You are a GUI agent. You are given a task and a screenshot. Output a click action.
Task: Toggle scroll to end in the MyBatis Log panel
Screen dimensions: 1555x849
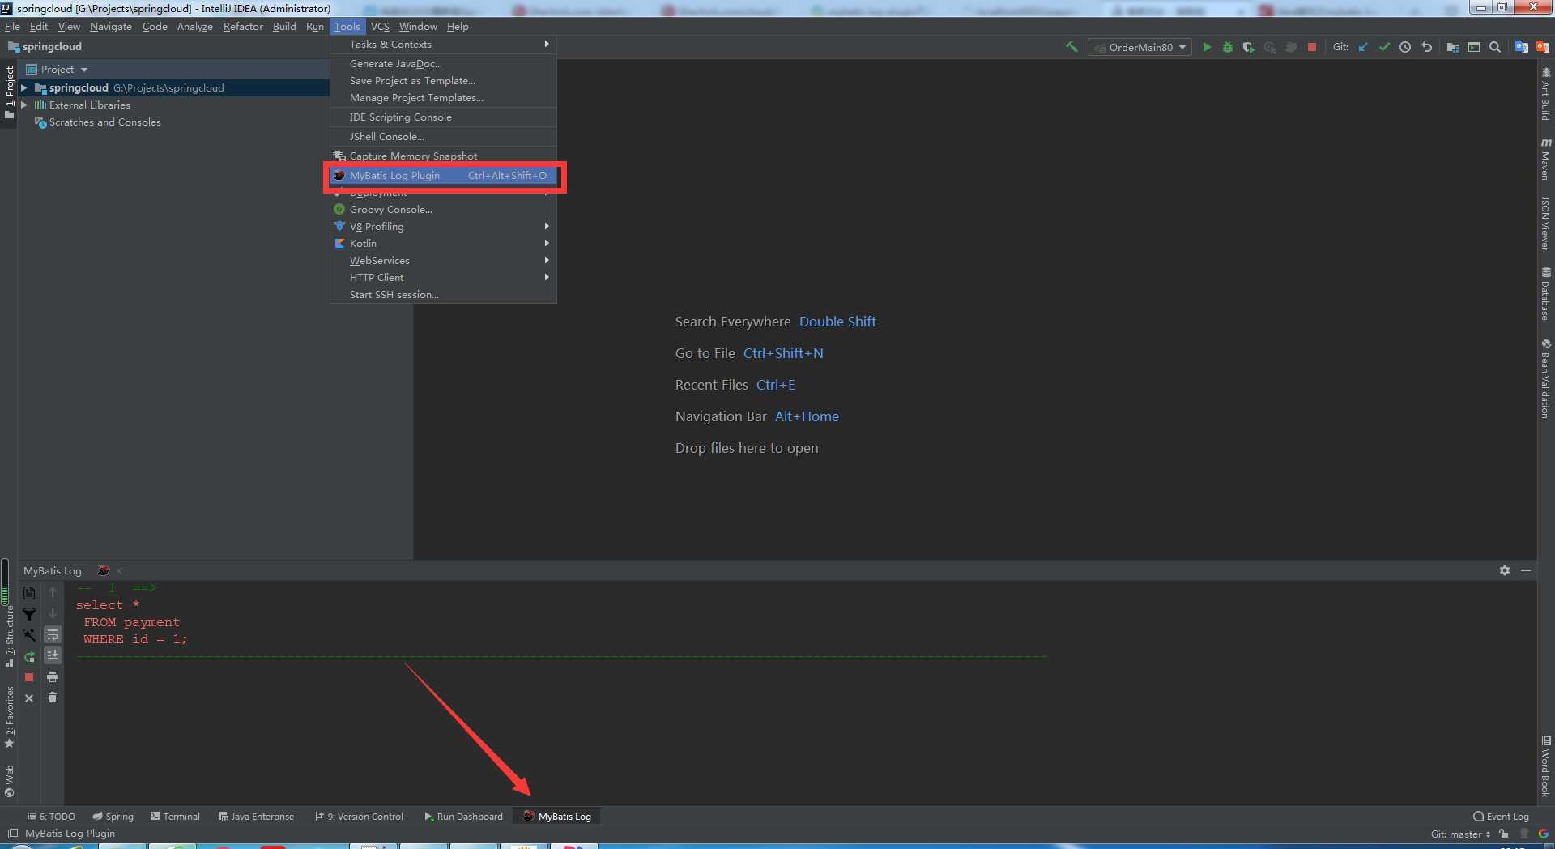pos(53,655)
